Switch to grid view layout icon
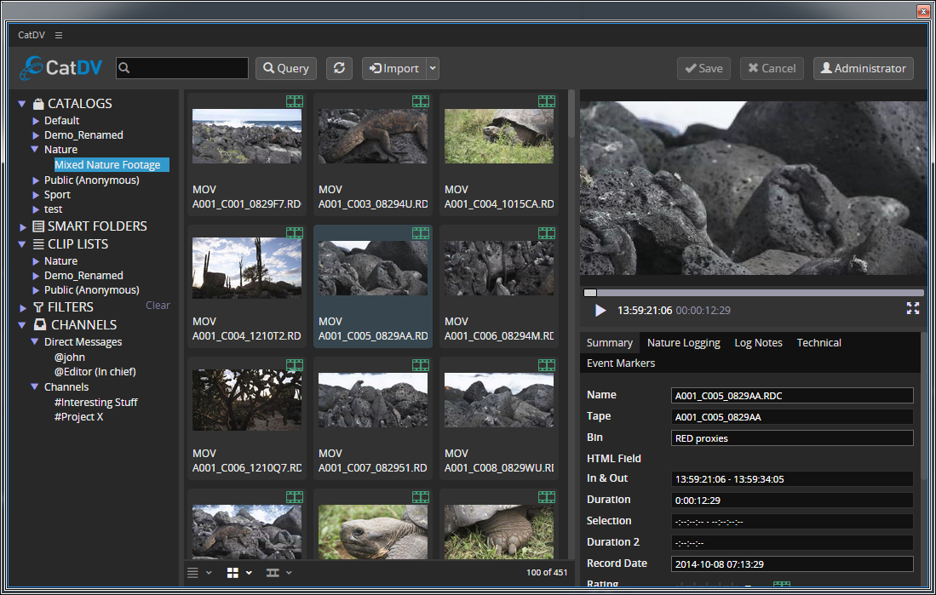The width and height of the screenshot is (936, 595). pyautogui.click(x=233, y=573)
